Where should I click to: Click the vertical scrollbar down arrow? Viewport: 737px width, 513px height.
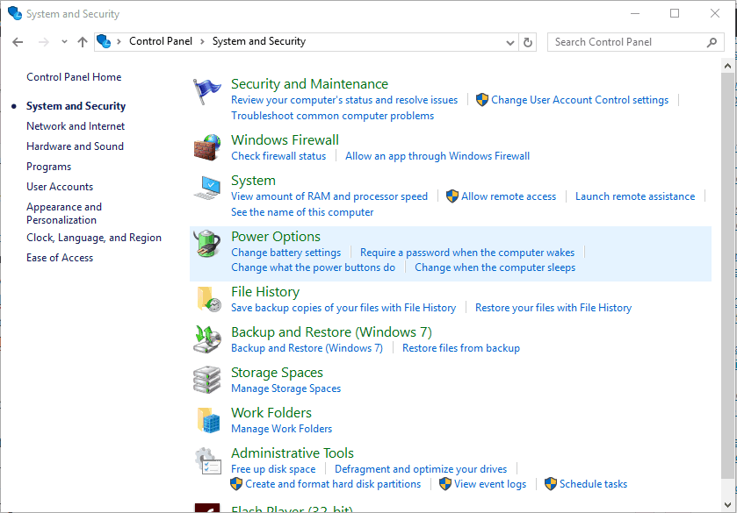[728, 505]
